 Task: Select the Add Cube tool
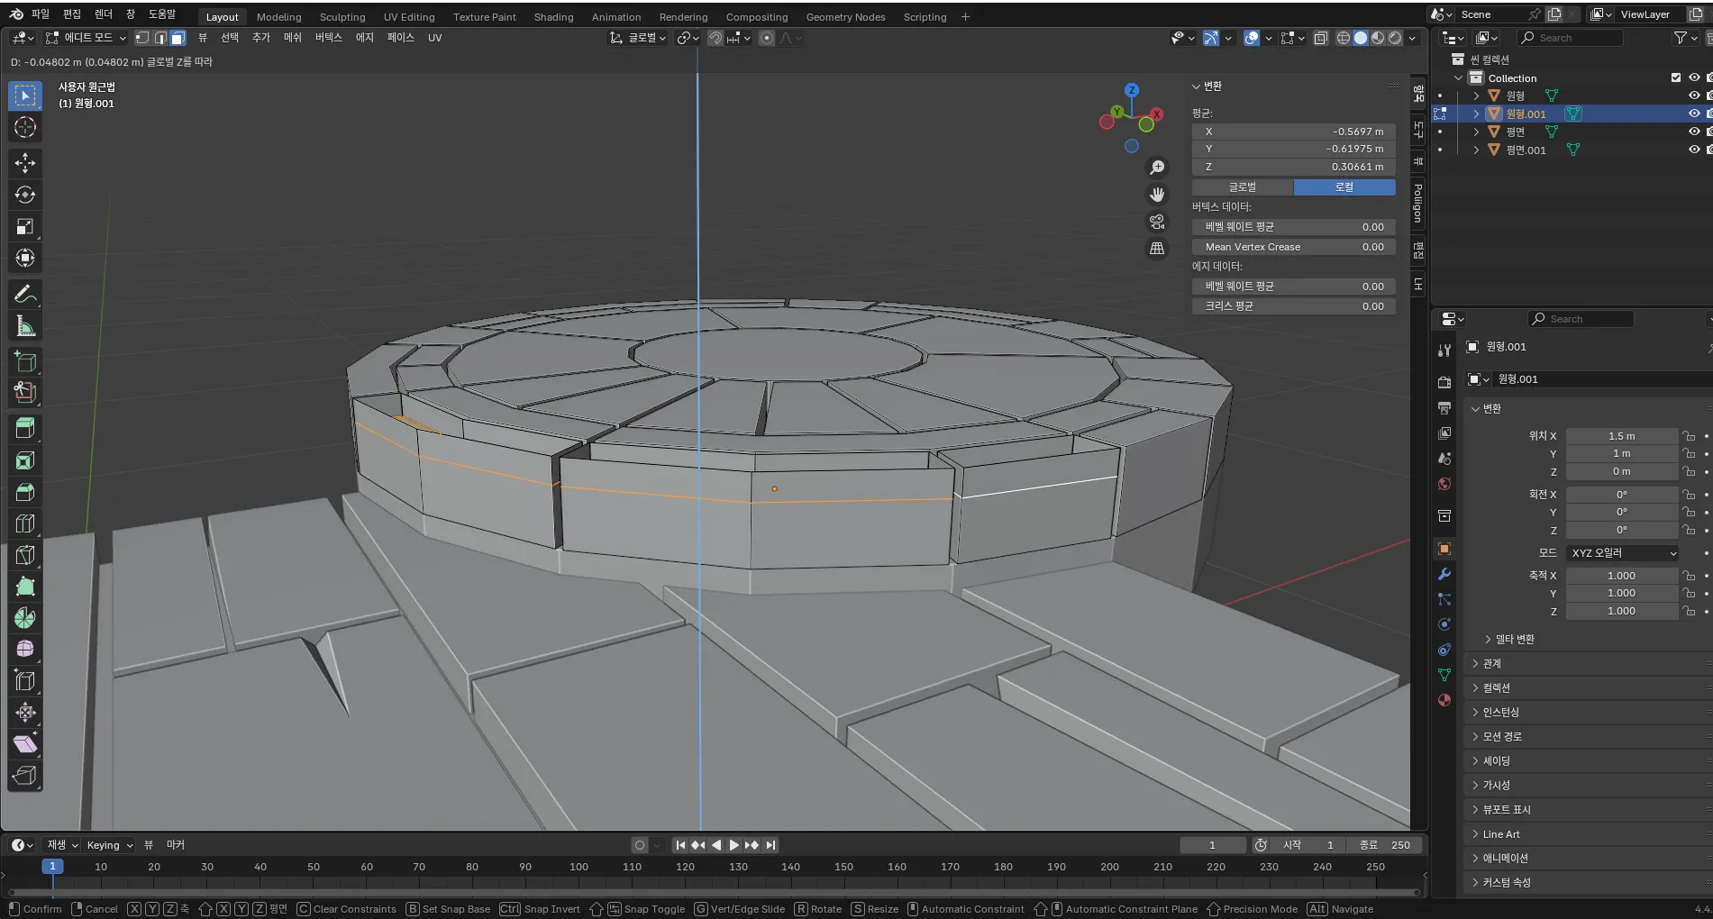[25, 362]
